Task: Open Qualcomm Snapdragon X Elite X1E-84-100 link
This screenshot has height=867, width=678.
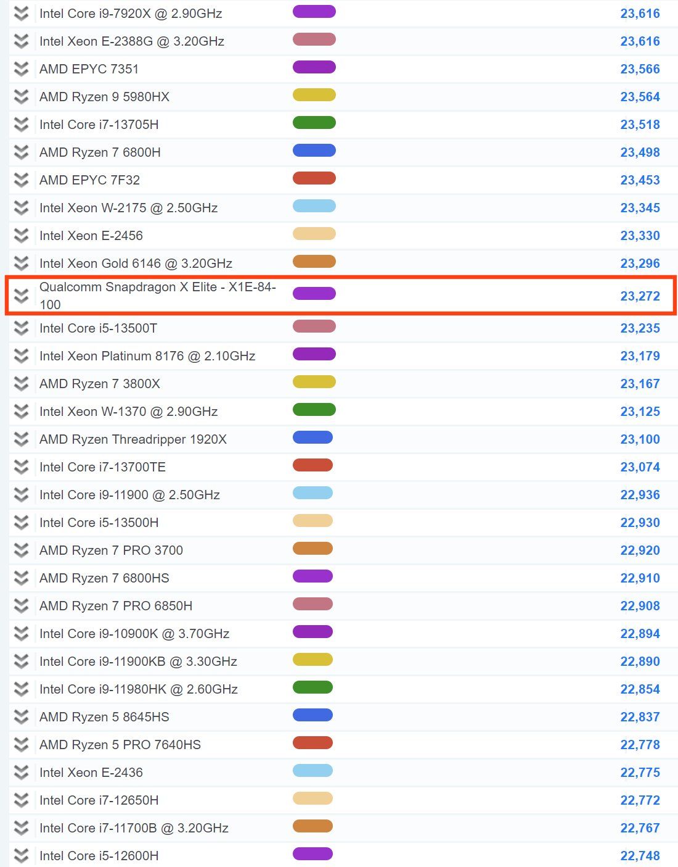Action: (x=158, y=296)
